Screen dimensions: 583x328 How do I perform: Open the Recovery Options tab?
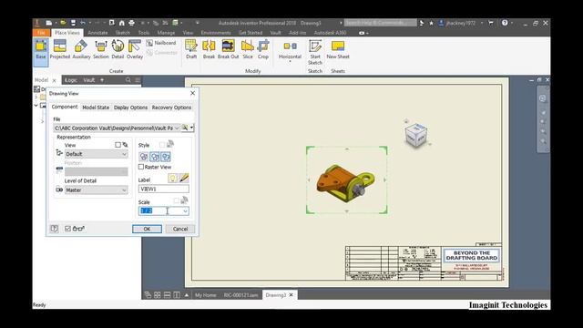click(171, 108)
